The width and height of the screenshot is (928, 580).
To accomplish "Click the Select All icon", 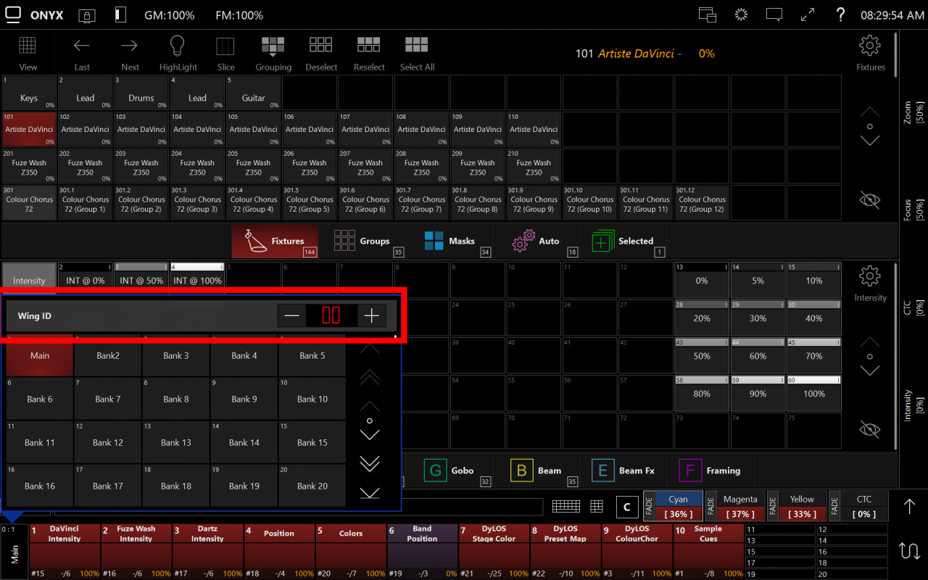I will [x=417, y=45].
